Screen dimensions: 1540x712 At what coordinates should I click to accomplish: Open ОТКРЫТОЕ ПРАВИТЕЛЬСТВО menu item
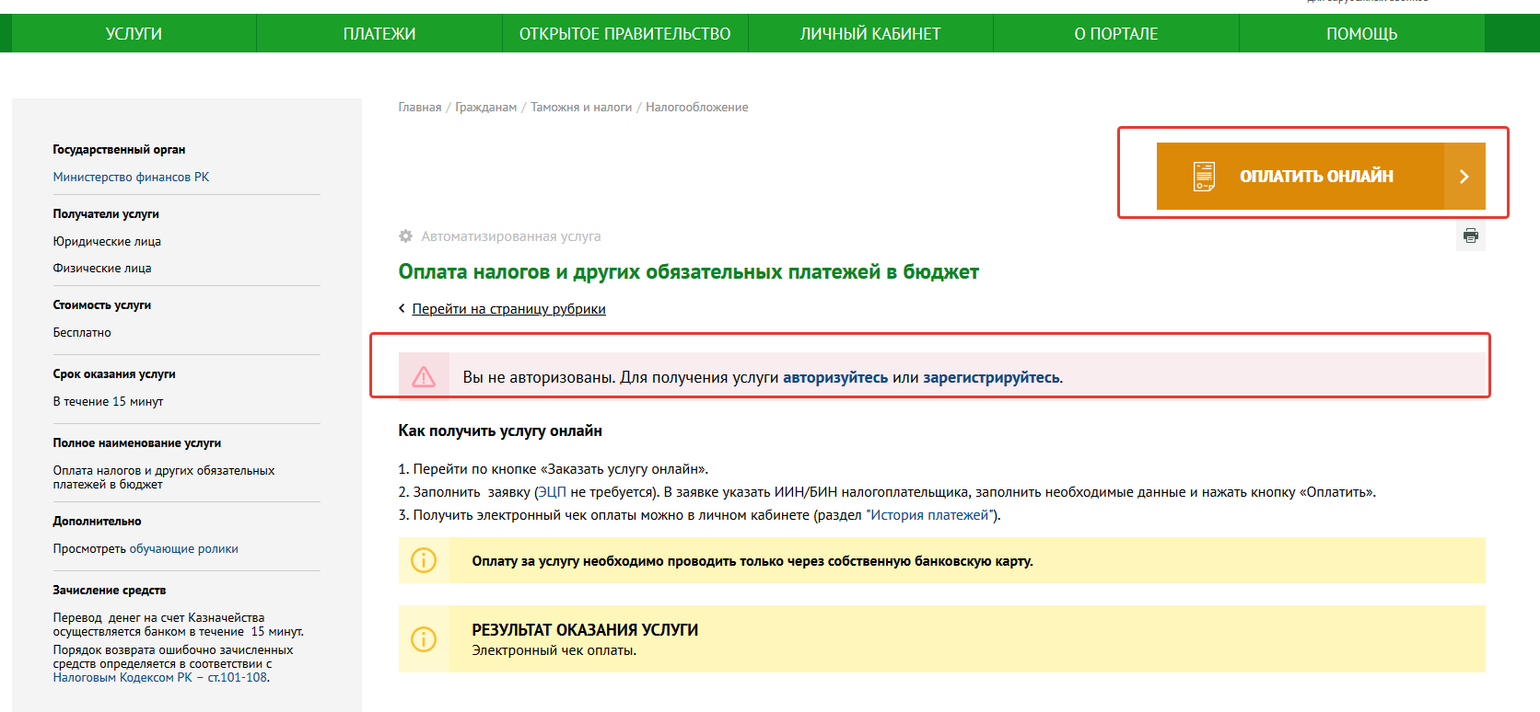pos(624,33)
